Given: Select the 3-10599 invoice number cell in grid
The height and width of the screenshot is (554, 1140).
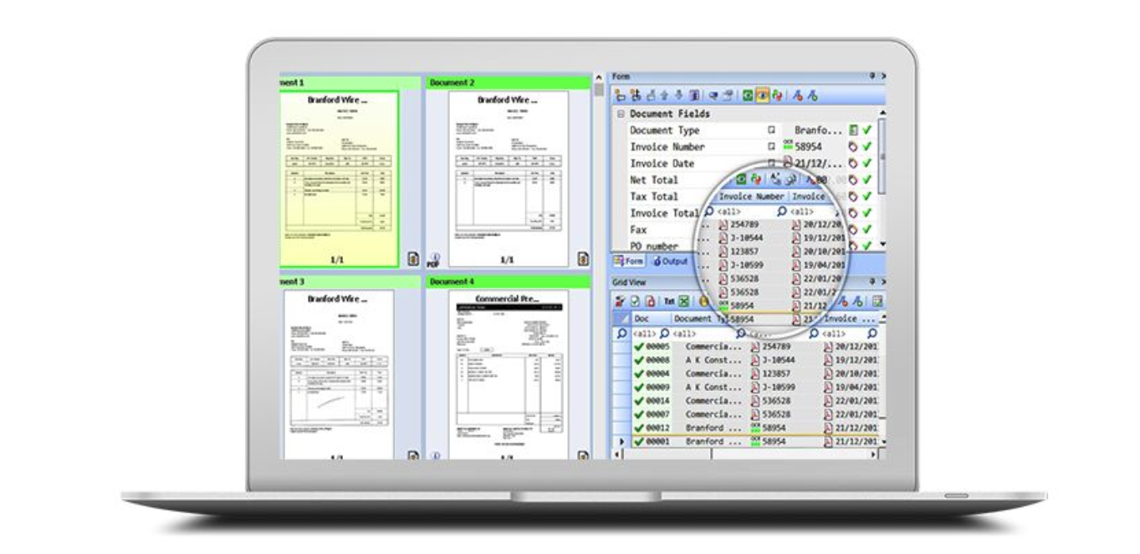Looking at the screenshot, I should click(780, 387).
